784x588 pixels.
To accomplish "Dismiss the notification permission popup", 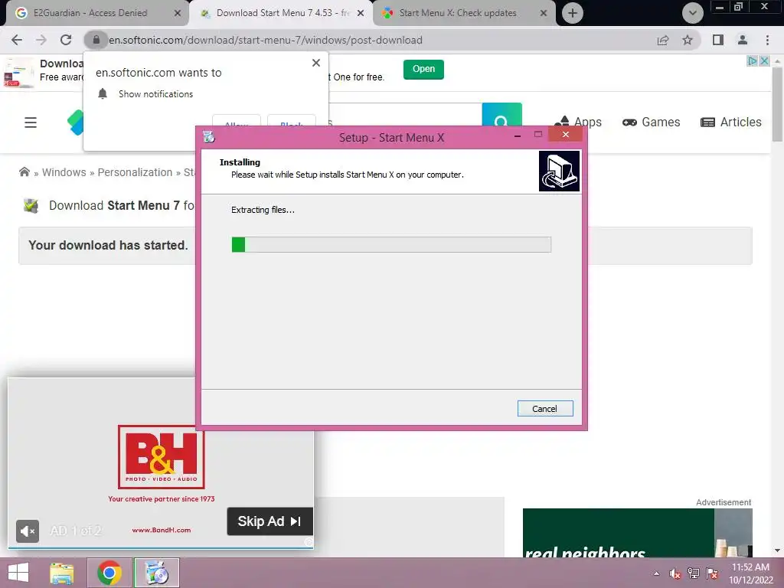I will [x=316, y=63].
